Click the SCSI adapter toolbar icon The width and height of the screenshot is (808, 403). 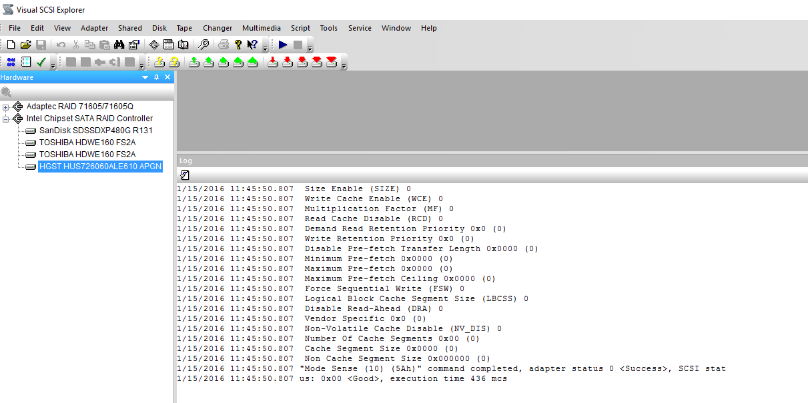point(154,45)
